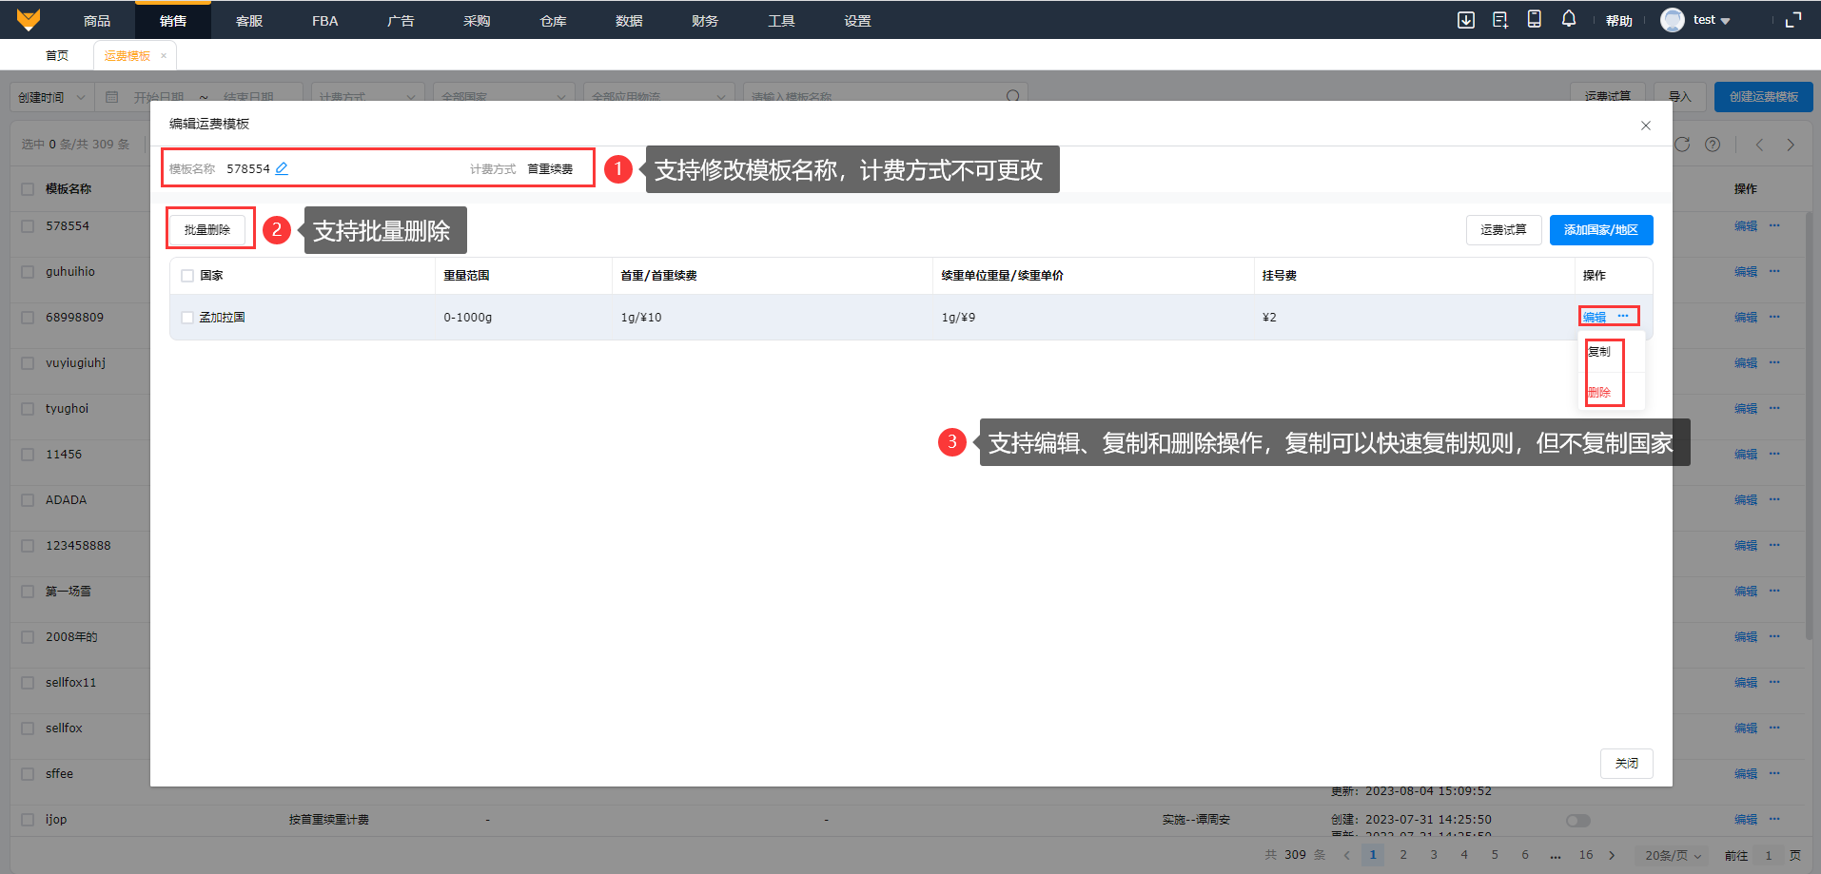The height and width of the screenshot is (874, 1821).
Task: Click the three-dots more icon in 孟加拉国 row
Action: coord(1623,316)
